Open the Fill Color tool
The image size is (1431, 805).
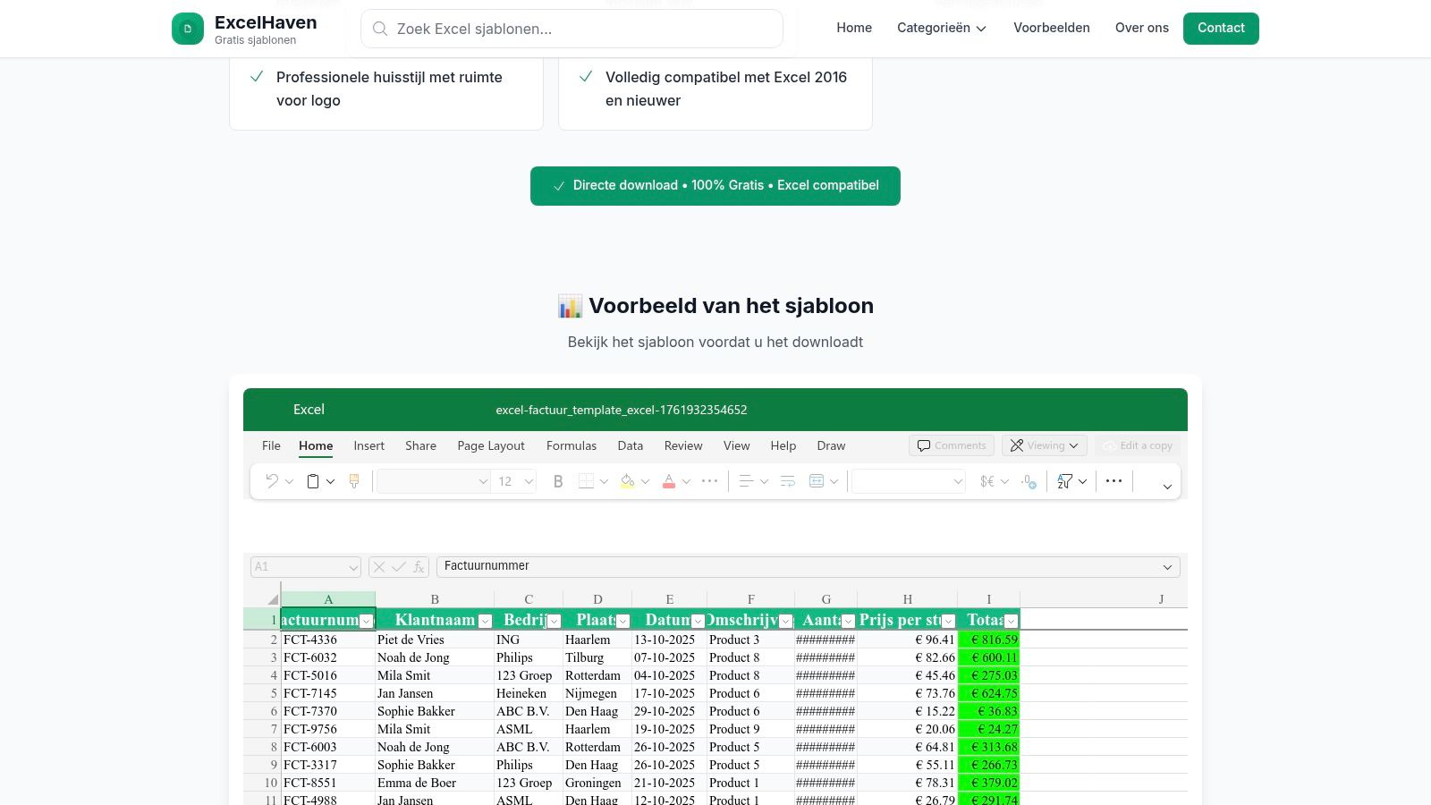[626, 481]
